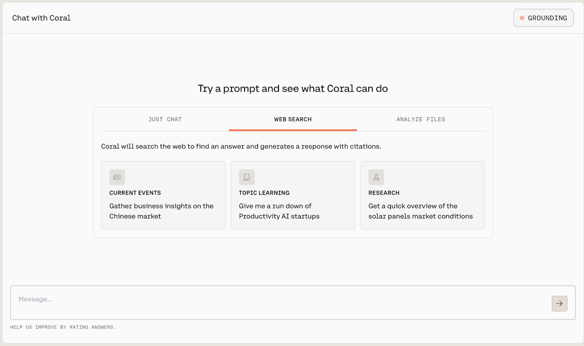Pick the Productivity AI startups prompt
This screenshot has width=584, height=346.
pyautogui.click(x=279, y=211)
